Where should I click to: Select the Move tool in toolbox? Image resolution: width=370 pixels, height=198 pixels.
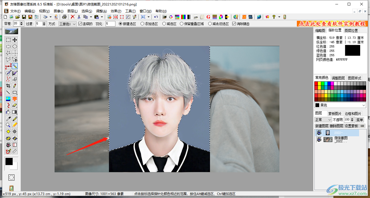[15, 40]
